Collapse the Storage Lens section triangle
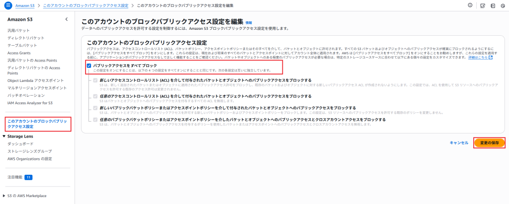 tap(4, 136)
